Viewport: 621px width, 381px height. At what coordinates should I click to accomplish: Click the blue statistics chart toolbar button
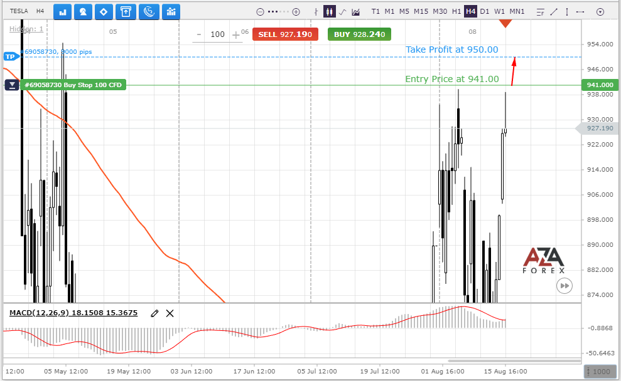[171, 12]
